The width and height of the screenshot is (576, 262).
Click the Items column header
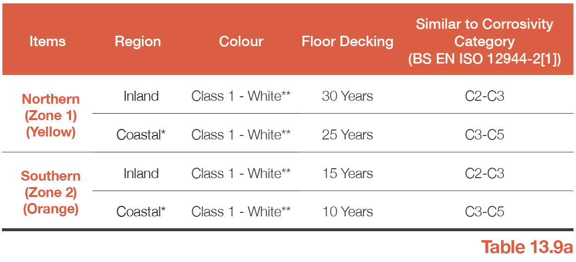(x=47, y=41)
